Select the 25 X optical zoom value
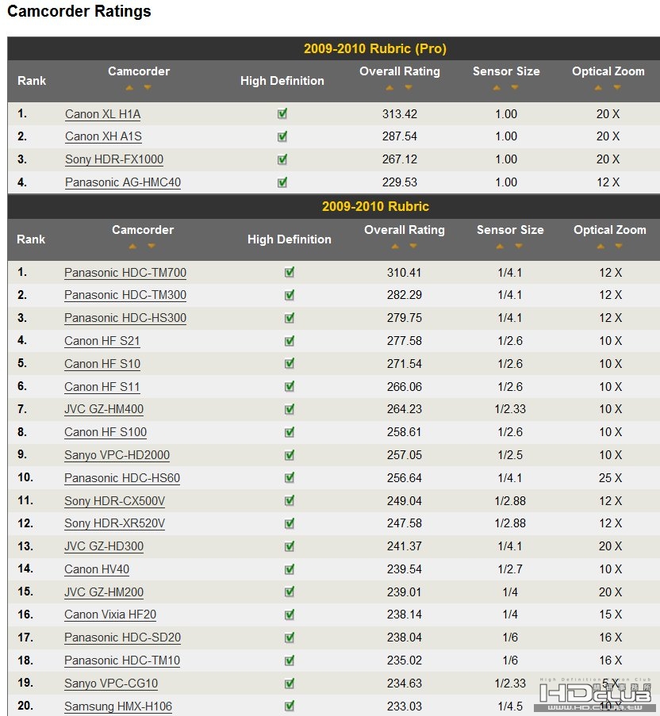Viewport: 660px width, 716px height. pyautogui.click(x=610, y=478)
